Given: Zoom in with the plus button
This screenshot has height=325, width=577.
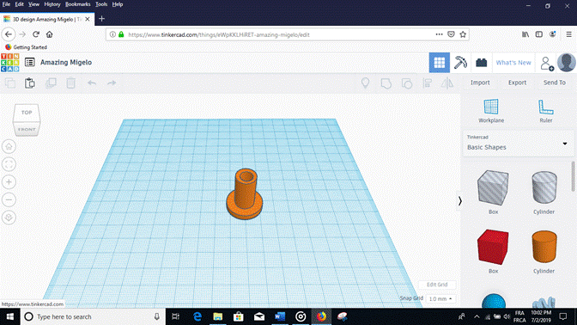Looking at the screenshot, I should (9, 182).
